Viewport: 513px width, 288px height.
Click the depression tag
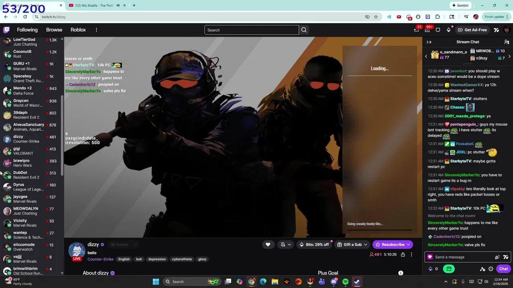157,259
